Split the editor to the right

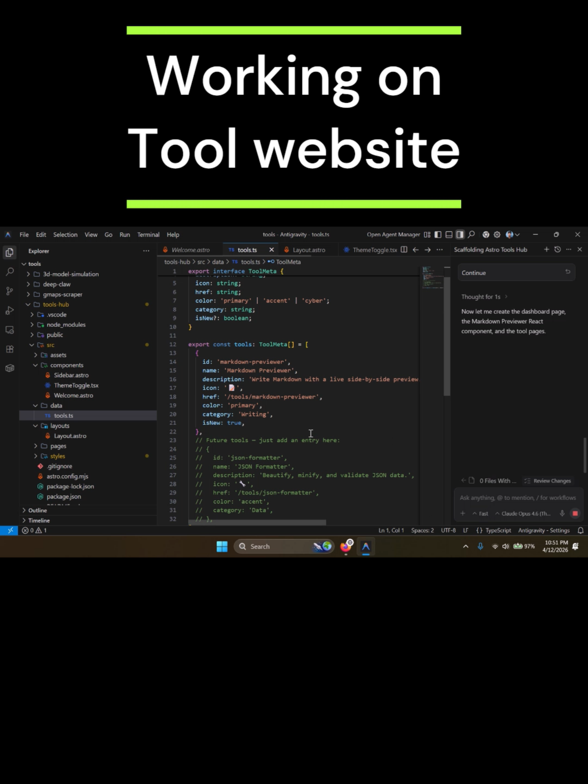point(404,250)
